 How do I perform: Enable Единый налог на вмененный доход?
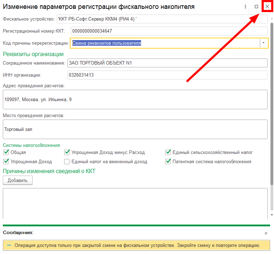(x=67, y=162)
